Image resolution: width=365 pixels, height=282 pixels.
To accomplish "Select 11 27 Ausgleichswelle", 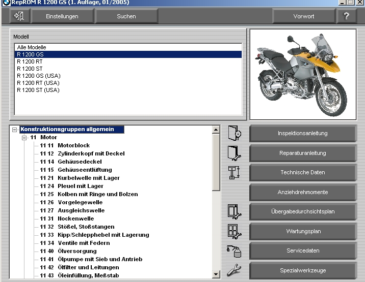I will pyautogui.click(x=72, y=210).
